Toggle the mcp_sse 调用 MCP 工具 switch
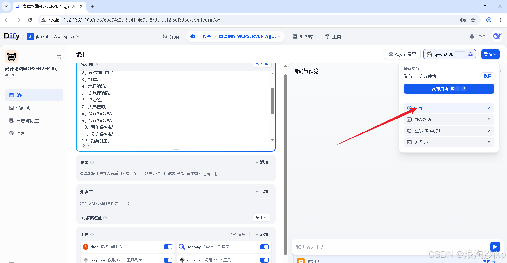This screenshot has height=263, width=507. click(264, 260)
